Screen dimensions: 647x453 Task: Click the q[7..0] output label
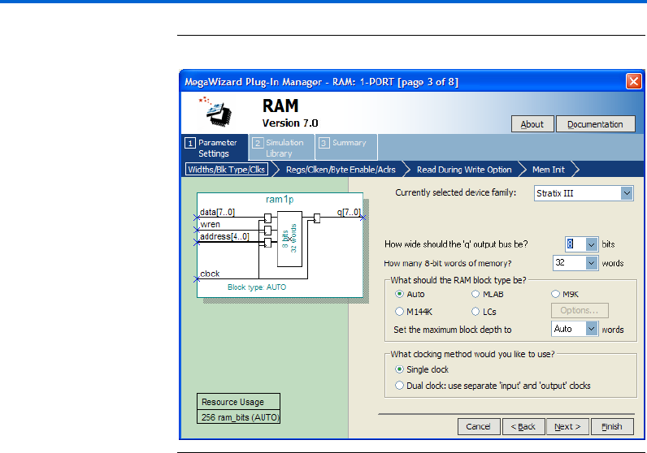pyautogui.click(x=349, y=212)
